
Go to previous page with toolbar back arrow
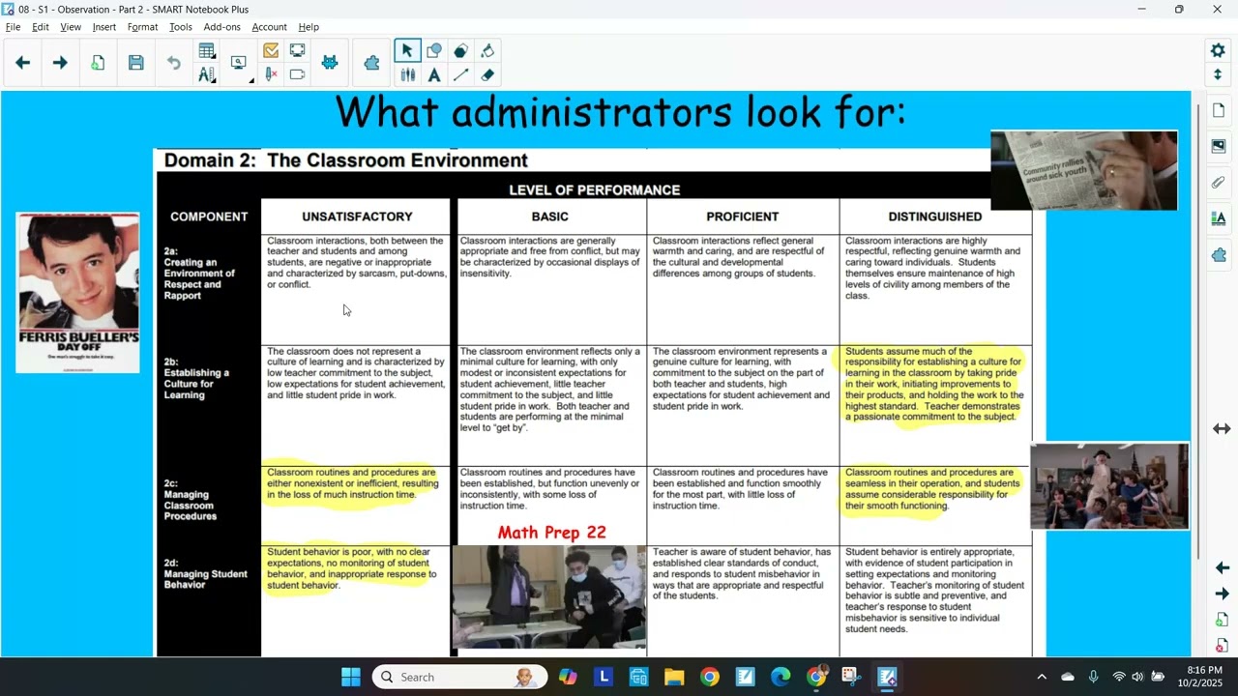pos(22,63)
